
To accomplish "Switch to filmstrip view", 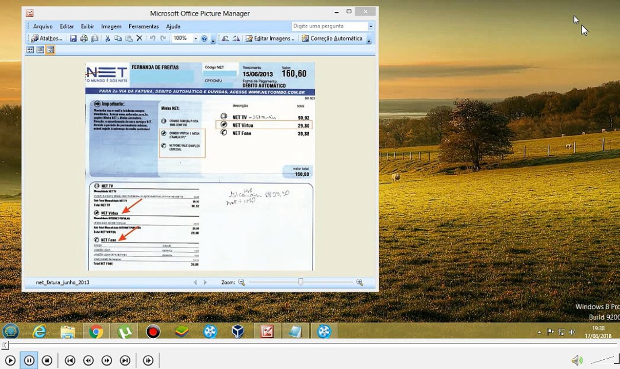I will pos(40,50).
